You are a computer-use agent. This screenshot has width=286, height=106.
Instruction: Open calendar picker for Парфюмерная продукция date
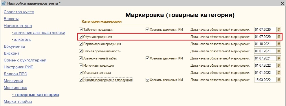[x=278, y=44]
